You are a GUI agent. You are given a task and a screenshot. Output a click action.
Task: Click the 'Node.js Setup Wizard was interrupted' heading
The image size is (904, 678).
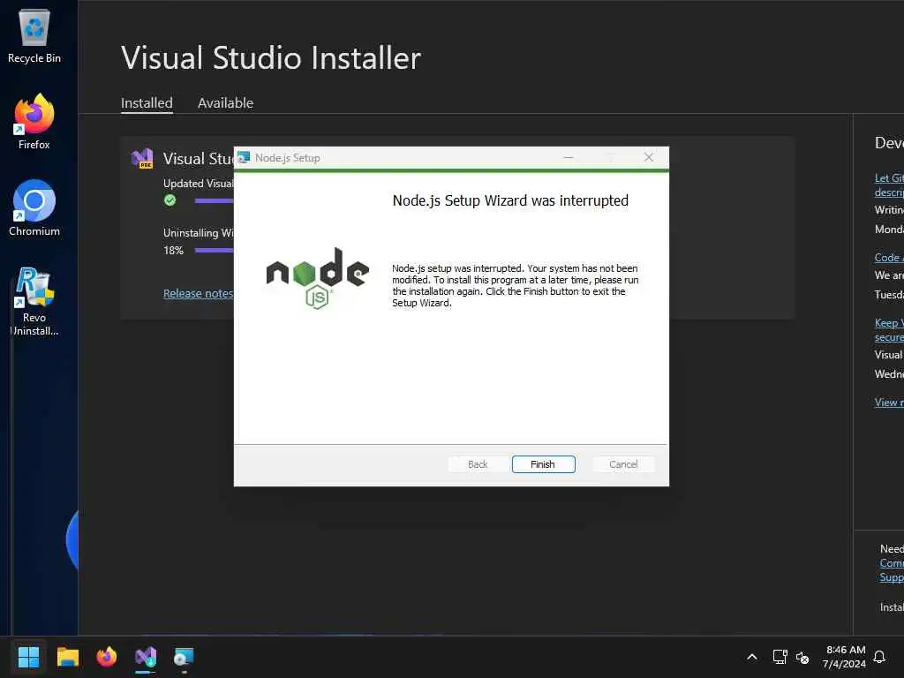(510, 200)
